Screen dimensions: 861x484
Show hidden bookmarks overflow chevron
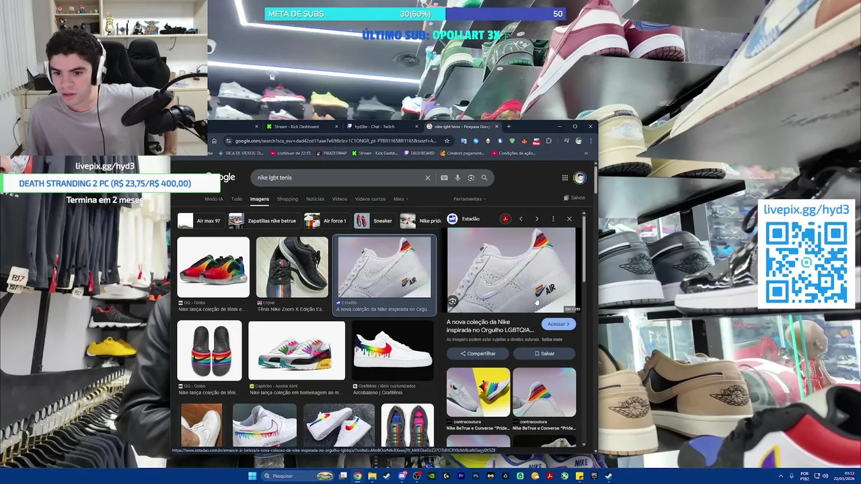[586, 153]
